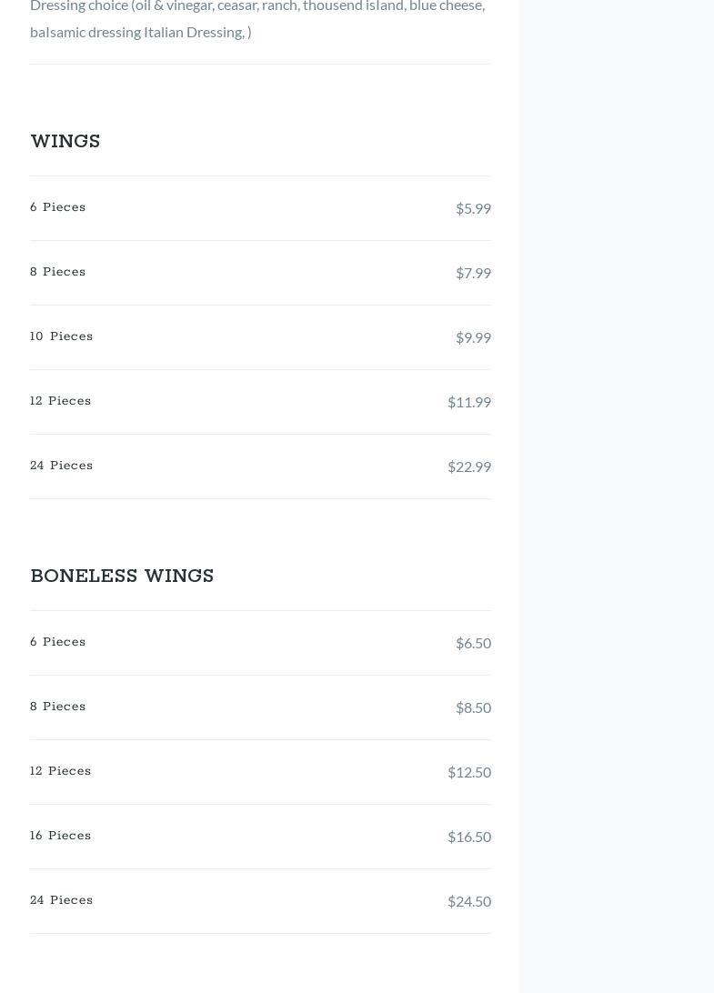Select the 6 Pieces boneless wings item
714x993 pixels.
58,642
